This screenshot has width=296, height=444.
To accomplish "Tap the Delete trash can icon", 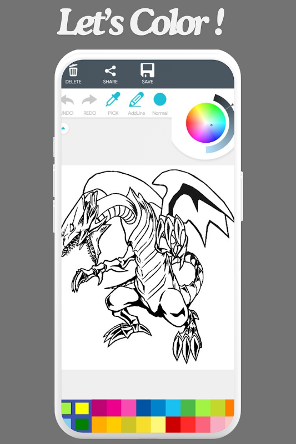I will (73, 70).
